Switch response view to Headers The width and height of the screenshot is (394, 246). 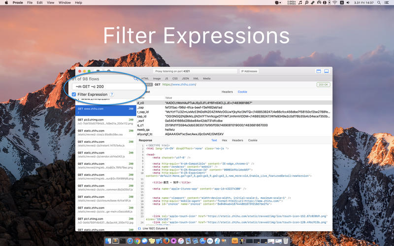pos(237,140)
